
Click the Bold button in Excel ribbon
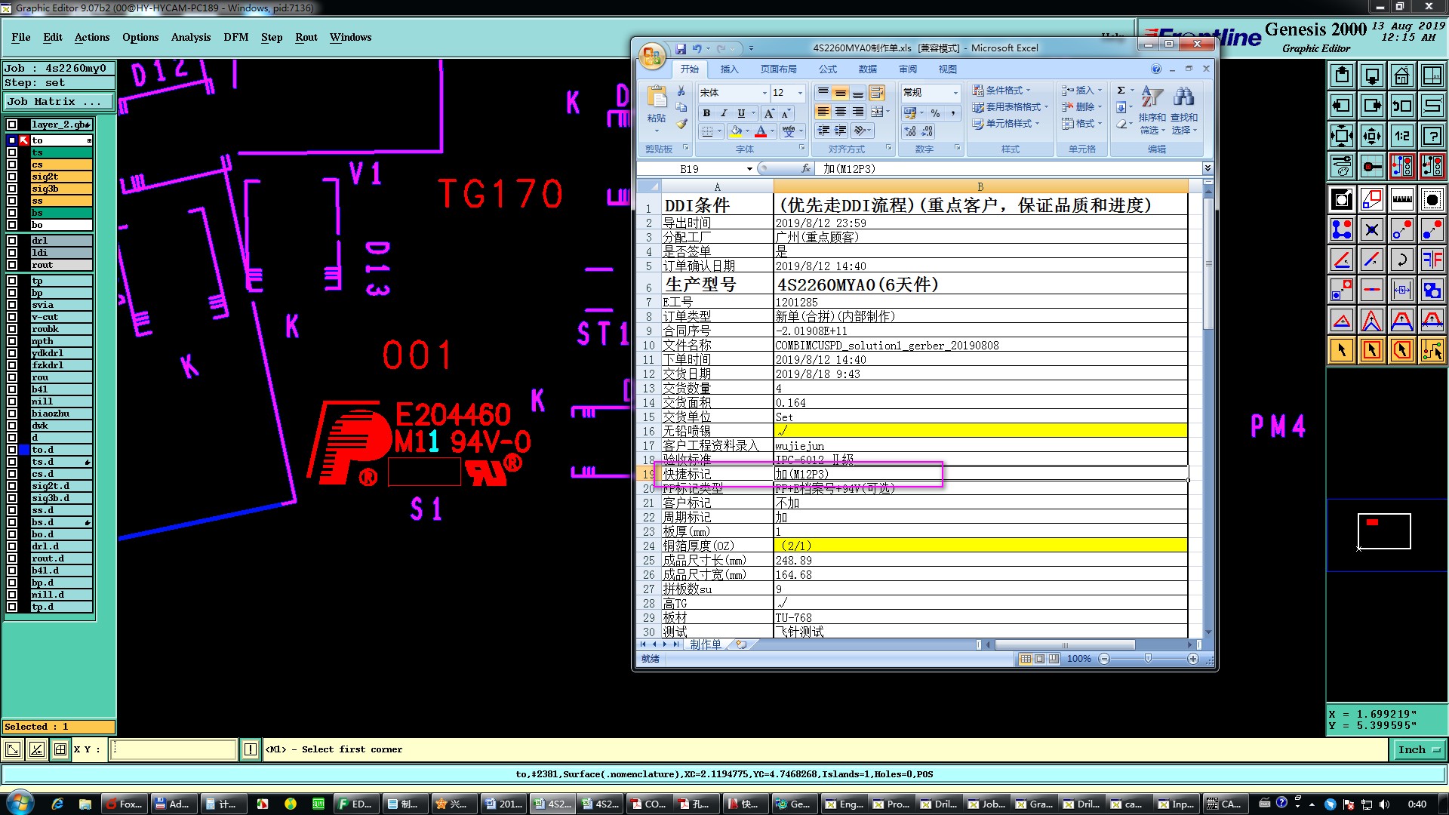pos(706,113)
